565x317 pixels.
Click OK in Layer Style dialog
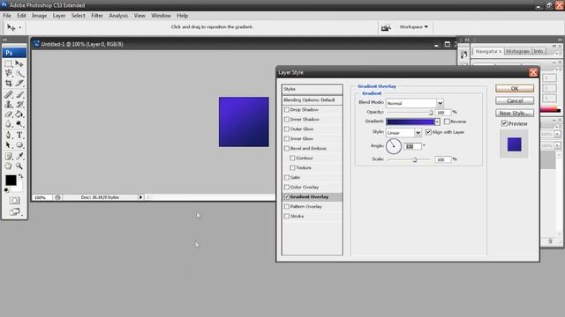tap(515, 88)
